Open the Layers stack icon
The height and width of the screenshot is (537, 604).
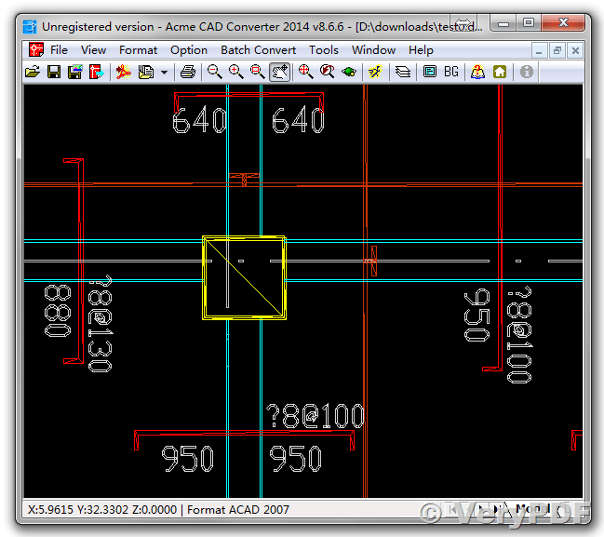[x=403, y=72]
